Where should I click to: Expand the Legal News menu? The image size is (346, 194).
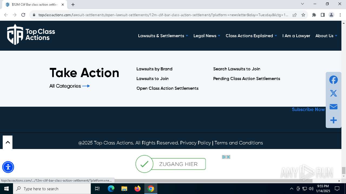click(207, 36)
